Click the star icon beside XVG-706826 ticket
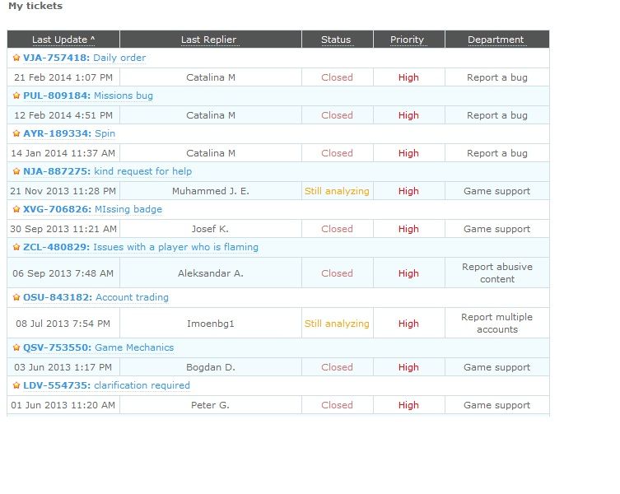The height and width of the screenshot is (494, 620). [16, 210]
